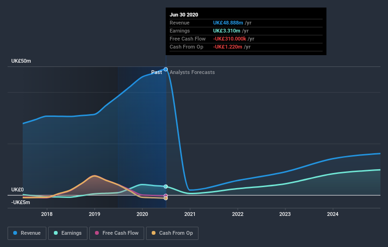Click the 2022 x-axis label
This screenshot has width=388, height=247.
(238, 214)
